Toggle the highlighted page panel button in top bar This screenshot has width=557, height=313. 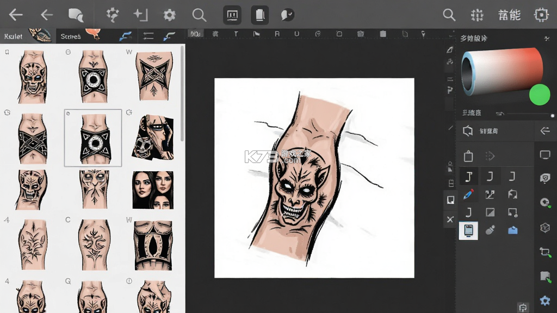tap(259, 15)
